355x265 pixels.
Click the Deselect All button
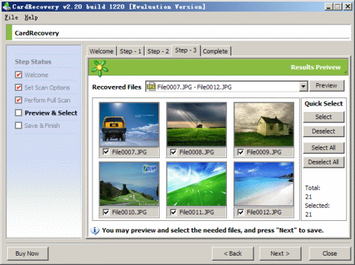(x=323, y=162)
